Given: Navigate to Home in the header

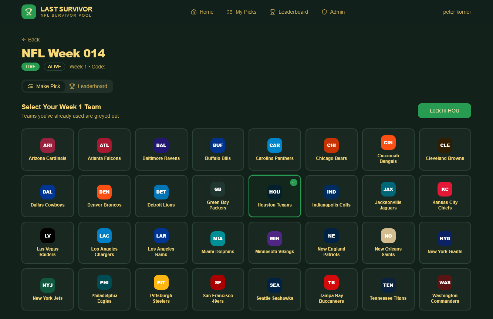Looking at the screenshot, I should coord(202,12).
